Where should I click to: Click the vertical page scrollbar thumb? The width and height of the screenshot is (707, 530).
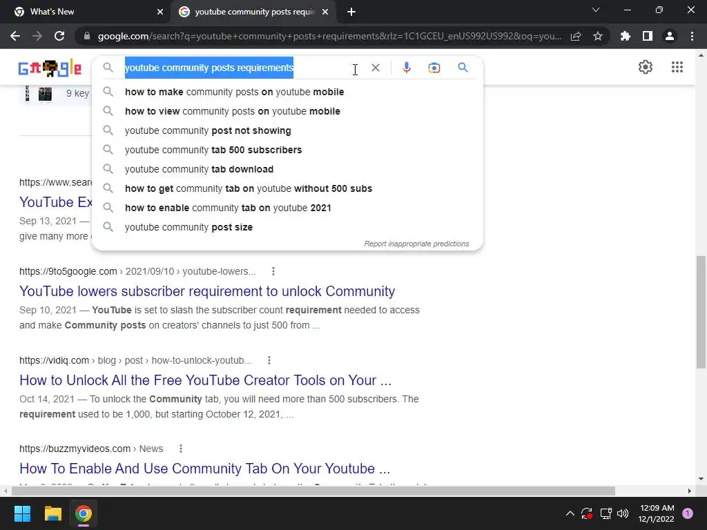point(701,312)
